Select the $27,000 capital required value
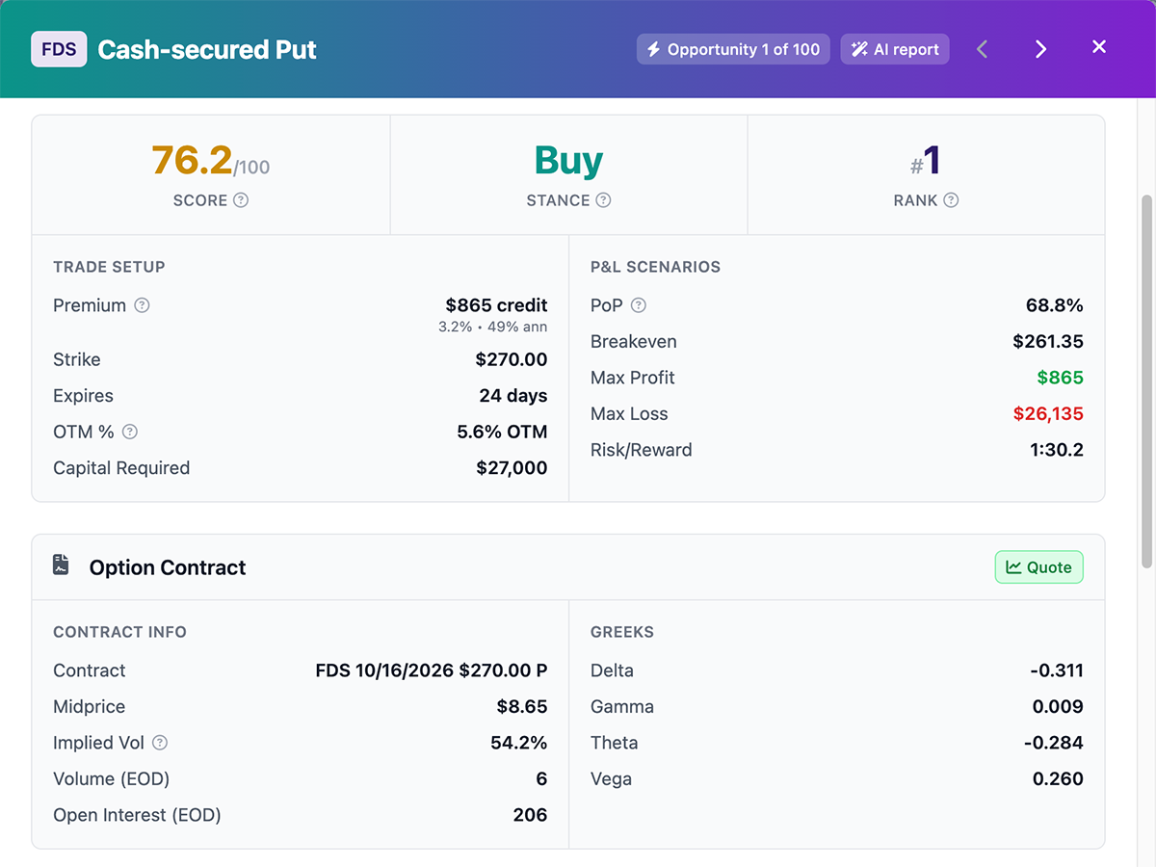The height and width of the screenshot is (867, 1156). [x=512, y=468]
